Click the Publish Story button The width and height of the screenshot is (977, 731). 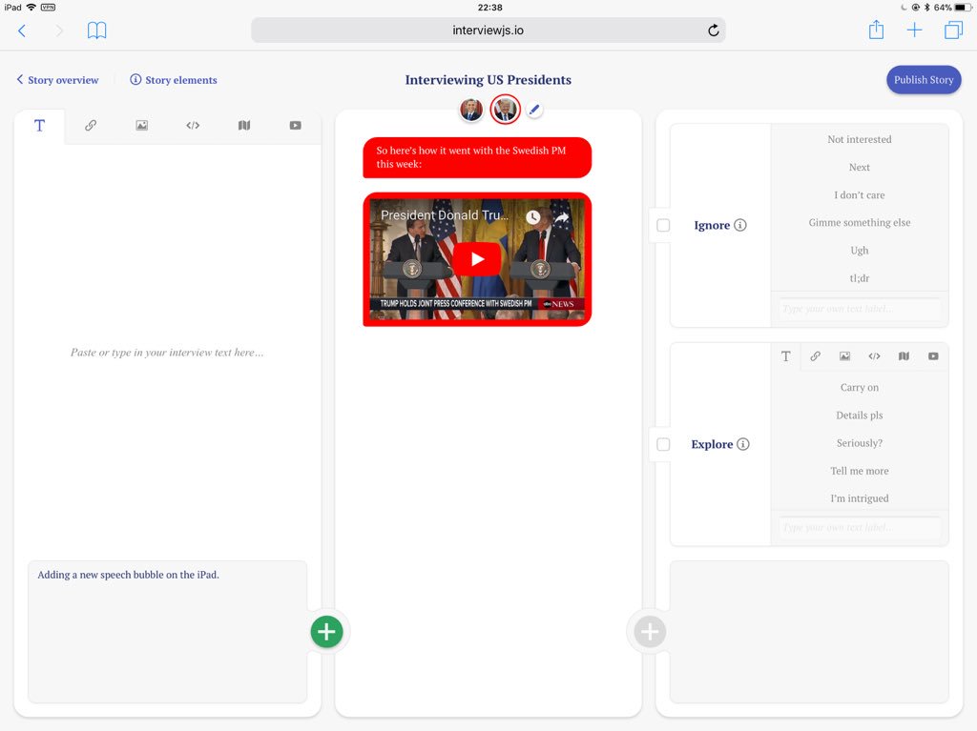click(x=923, y=80)
